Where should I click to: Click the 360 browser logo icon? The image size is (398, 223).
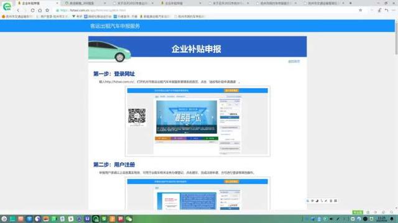tap(7, 6)
